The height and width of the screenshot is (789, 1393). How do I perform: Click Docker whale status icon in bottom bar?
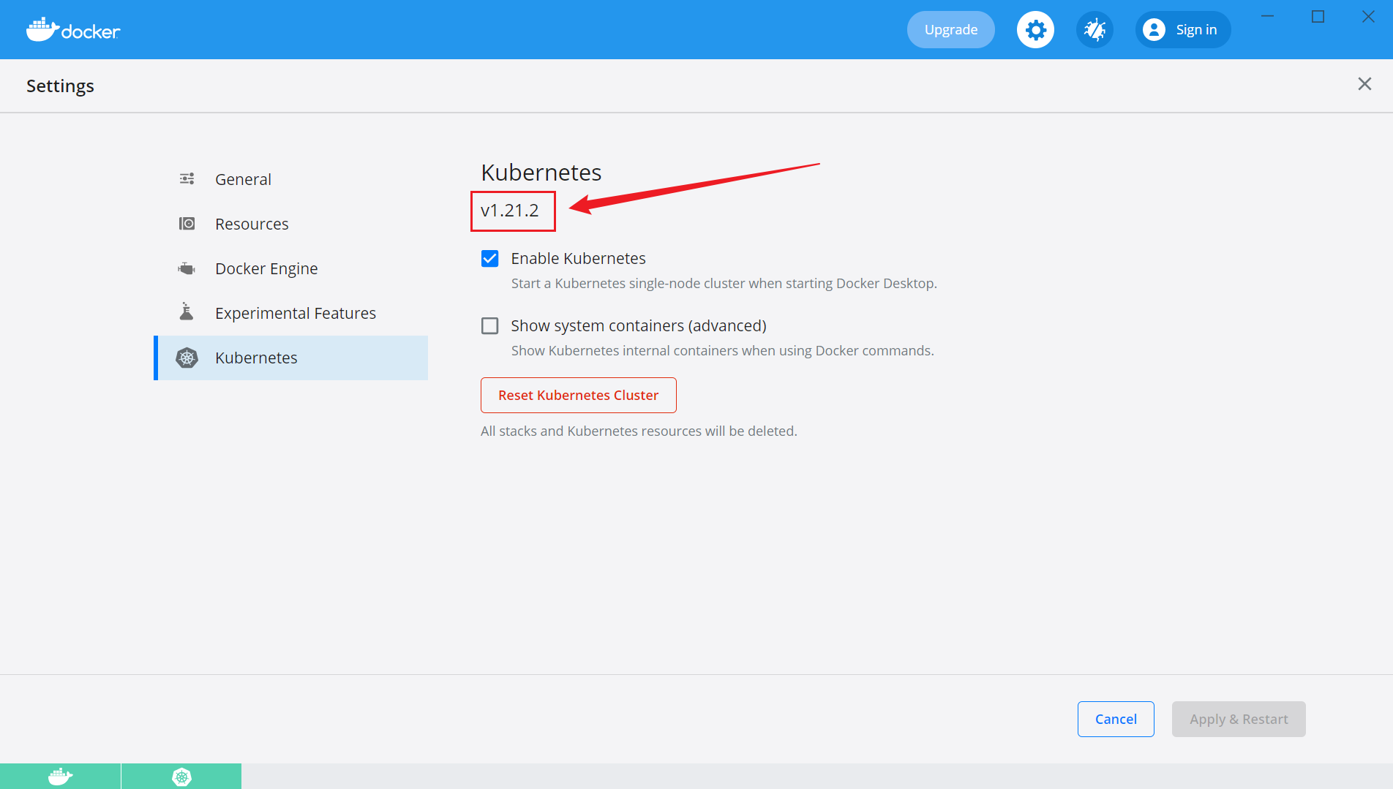click(x=60, y=777)
